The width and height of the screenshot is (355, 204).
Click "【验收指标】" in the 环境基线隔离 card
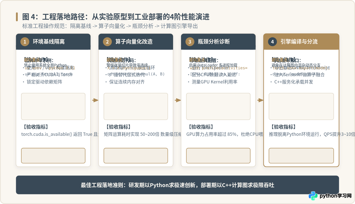click(x=36, y=127)
